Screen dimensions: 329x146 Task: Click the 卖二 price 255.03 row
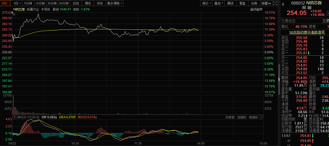(x=304, y=49)
